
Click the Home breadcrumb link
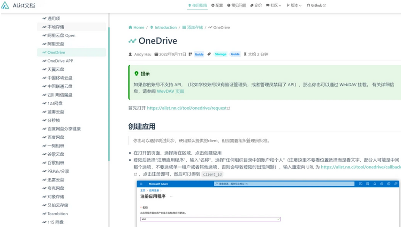click(137, 27)
